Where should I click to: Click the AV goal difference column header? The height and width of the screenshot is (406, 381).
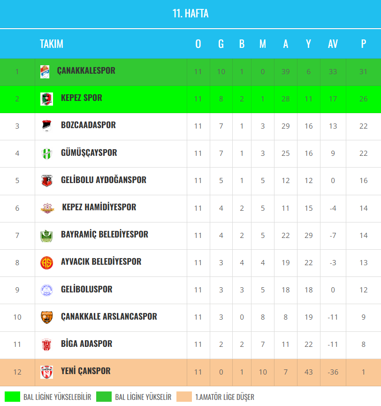(333, 44)
